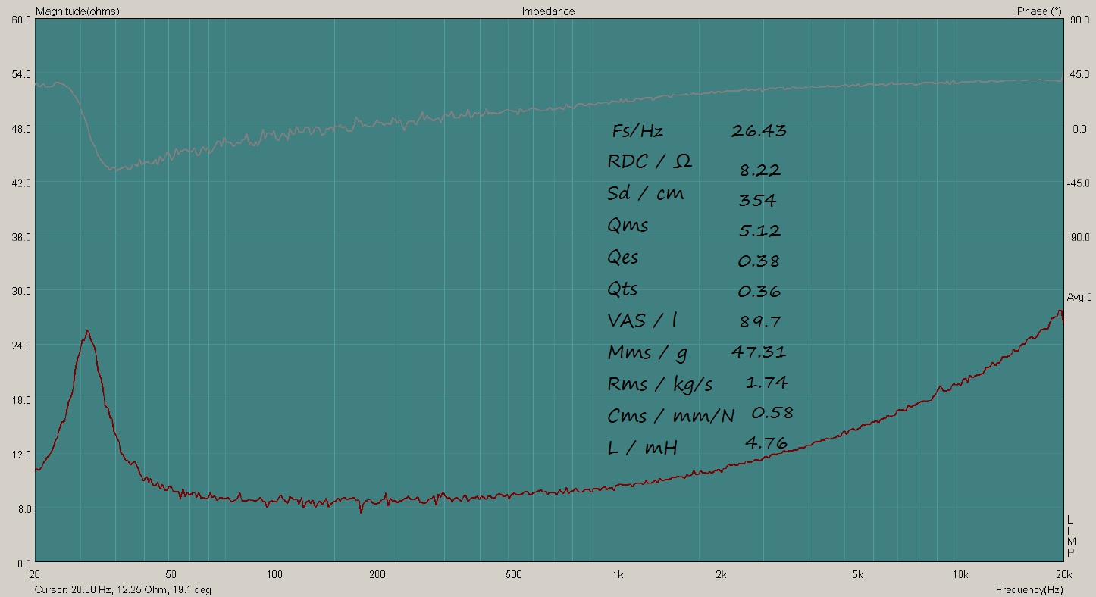Click the Sd value 354

(757, 201)
